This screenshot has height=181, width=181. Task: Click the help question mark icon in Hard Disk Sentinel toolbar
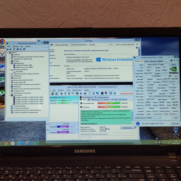(111, 93)
